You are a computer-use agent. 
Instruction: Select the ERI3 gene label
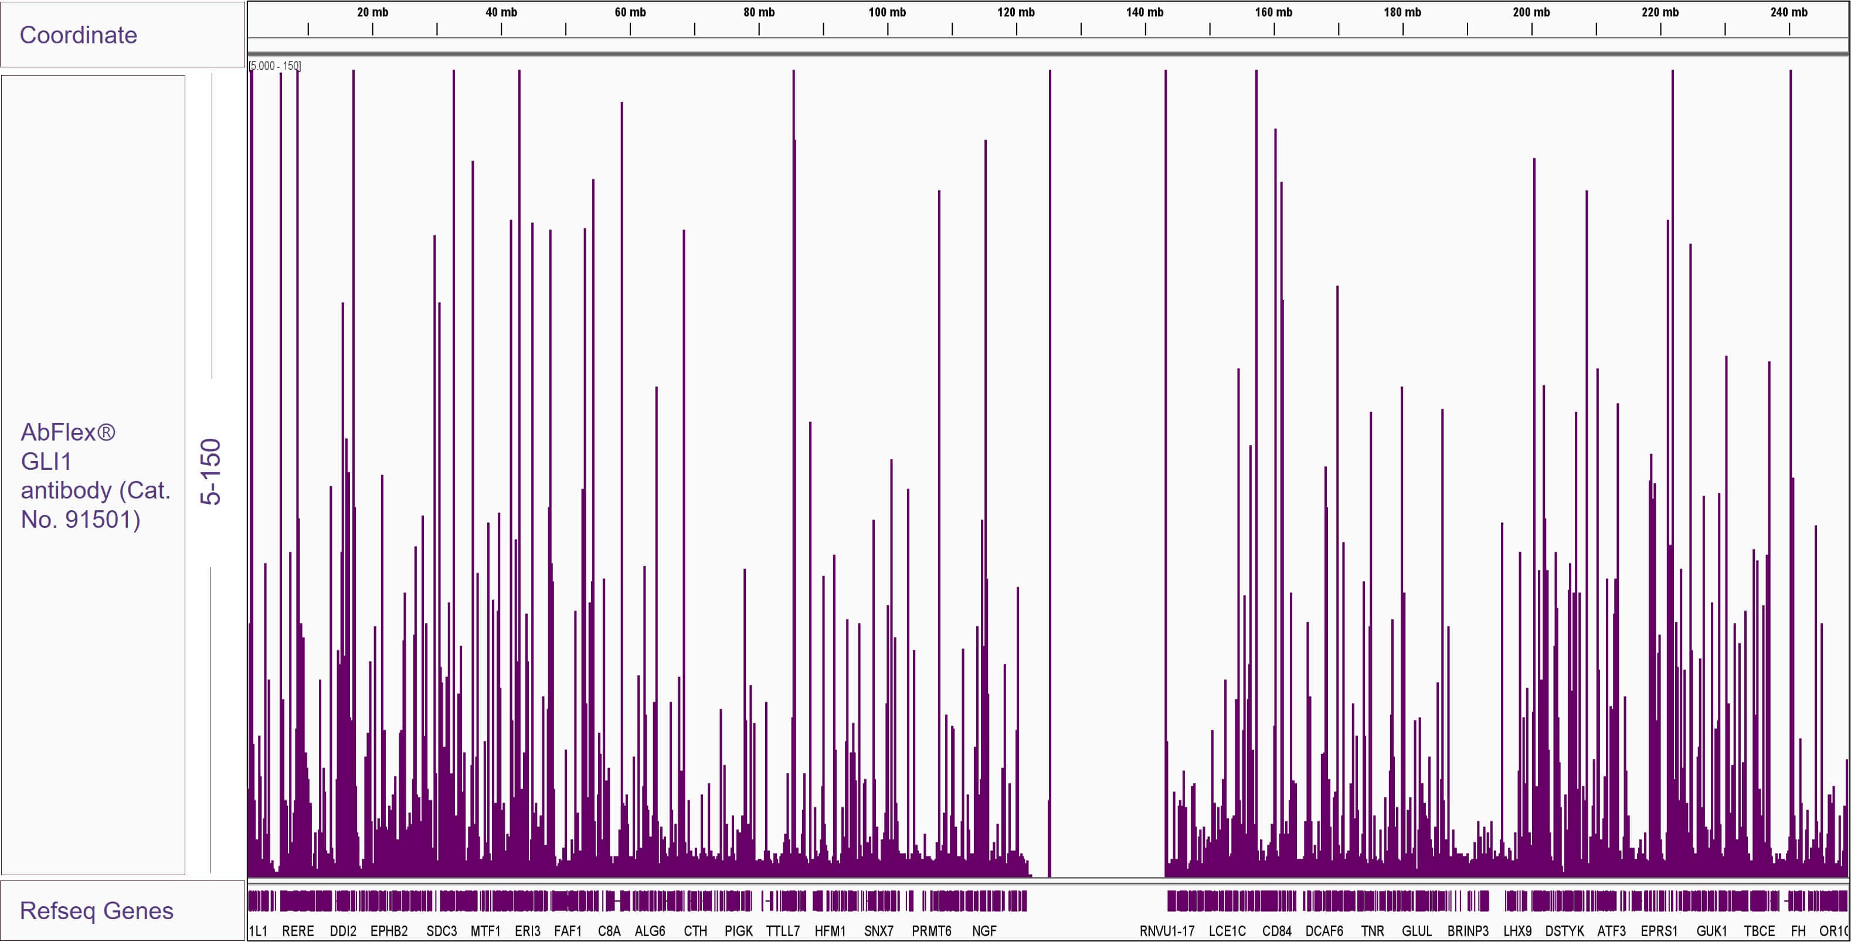tap(528, 930)
